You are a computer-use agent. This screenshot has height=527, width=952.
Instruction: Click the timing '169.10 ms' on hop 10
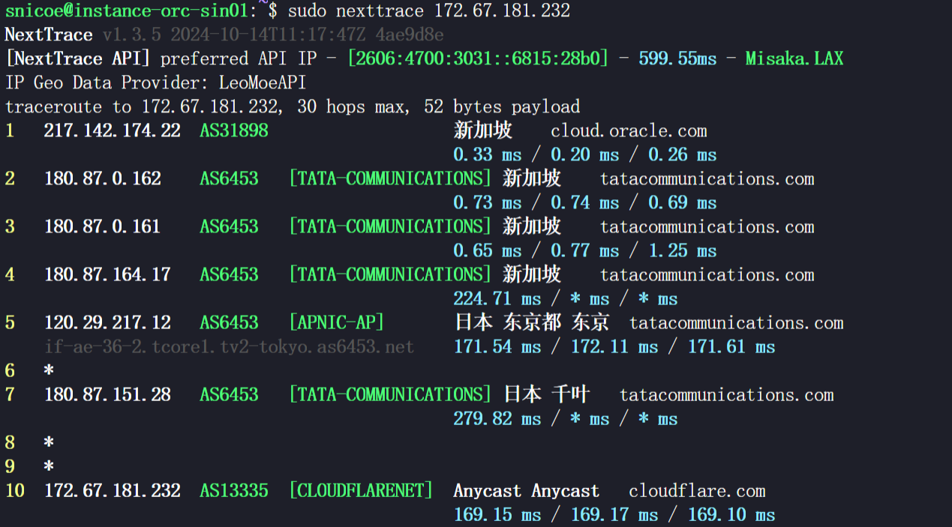[x=731, y=514]
